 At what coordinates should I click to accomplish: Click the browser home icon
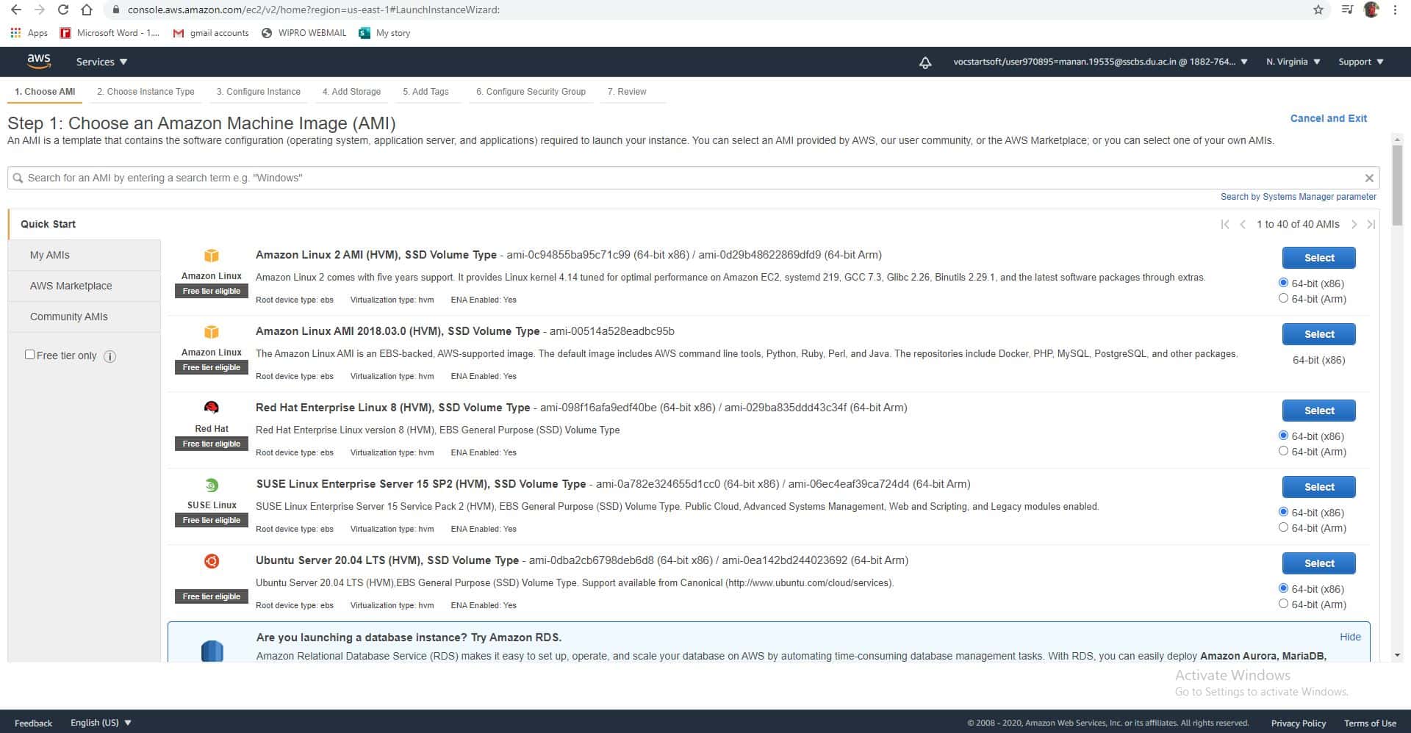87,10
